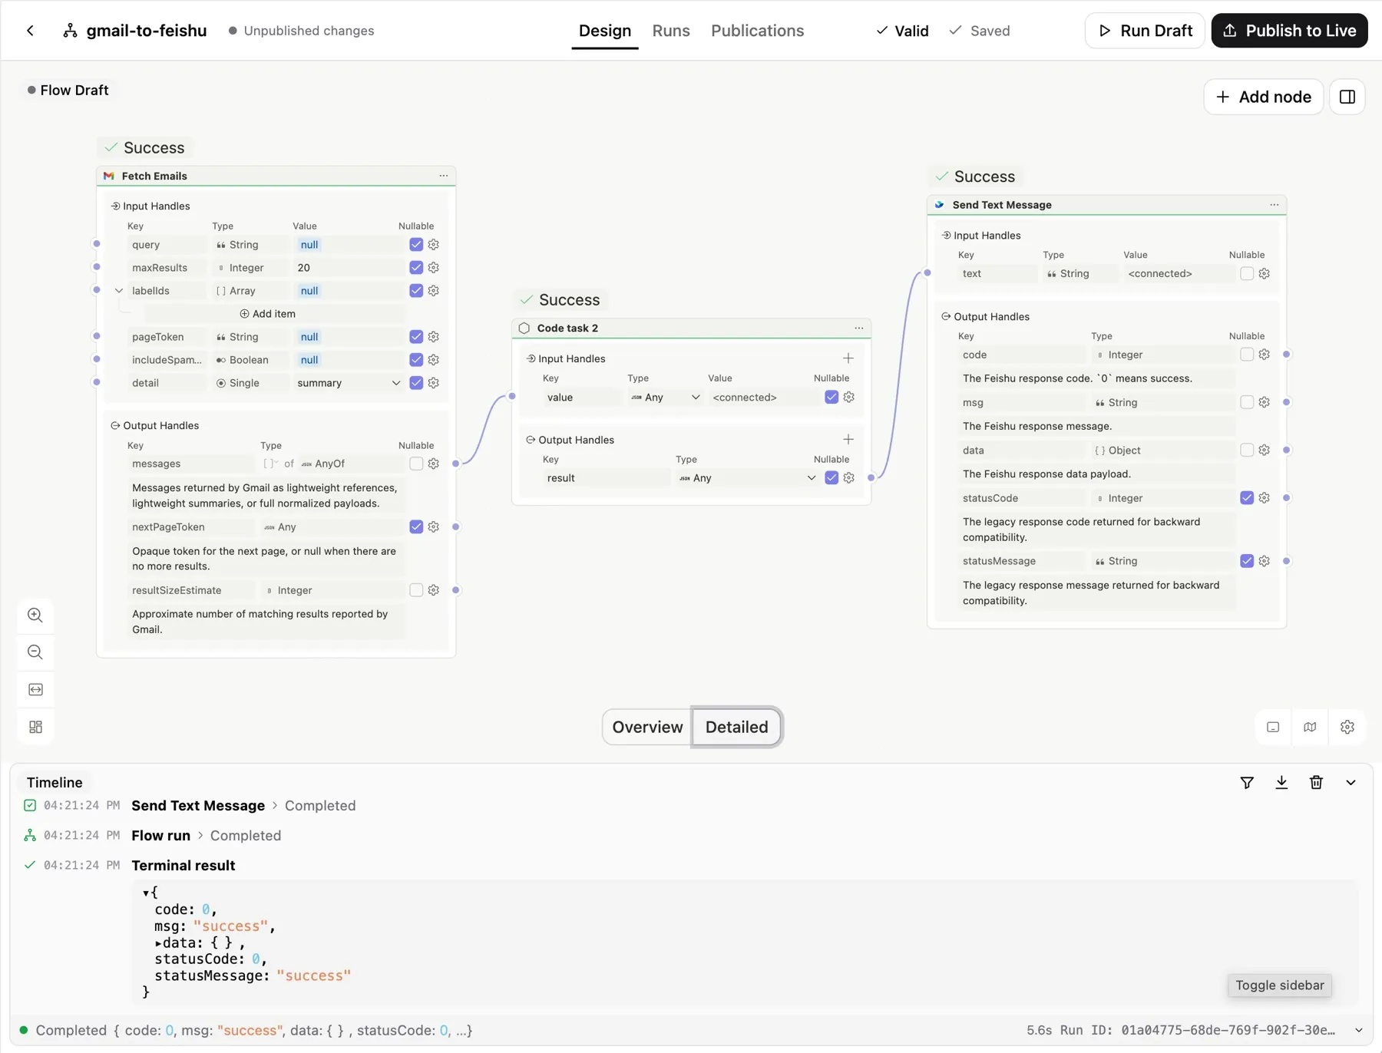The height and width of the screenshot is (1053, 1382).
Task: Open Send Text Message node options menu
Action: click(1275, 205)
